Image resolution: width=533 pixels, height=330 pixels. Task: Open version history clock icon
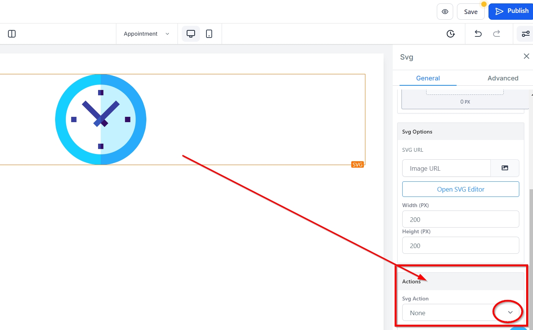[x=451, y=34]
